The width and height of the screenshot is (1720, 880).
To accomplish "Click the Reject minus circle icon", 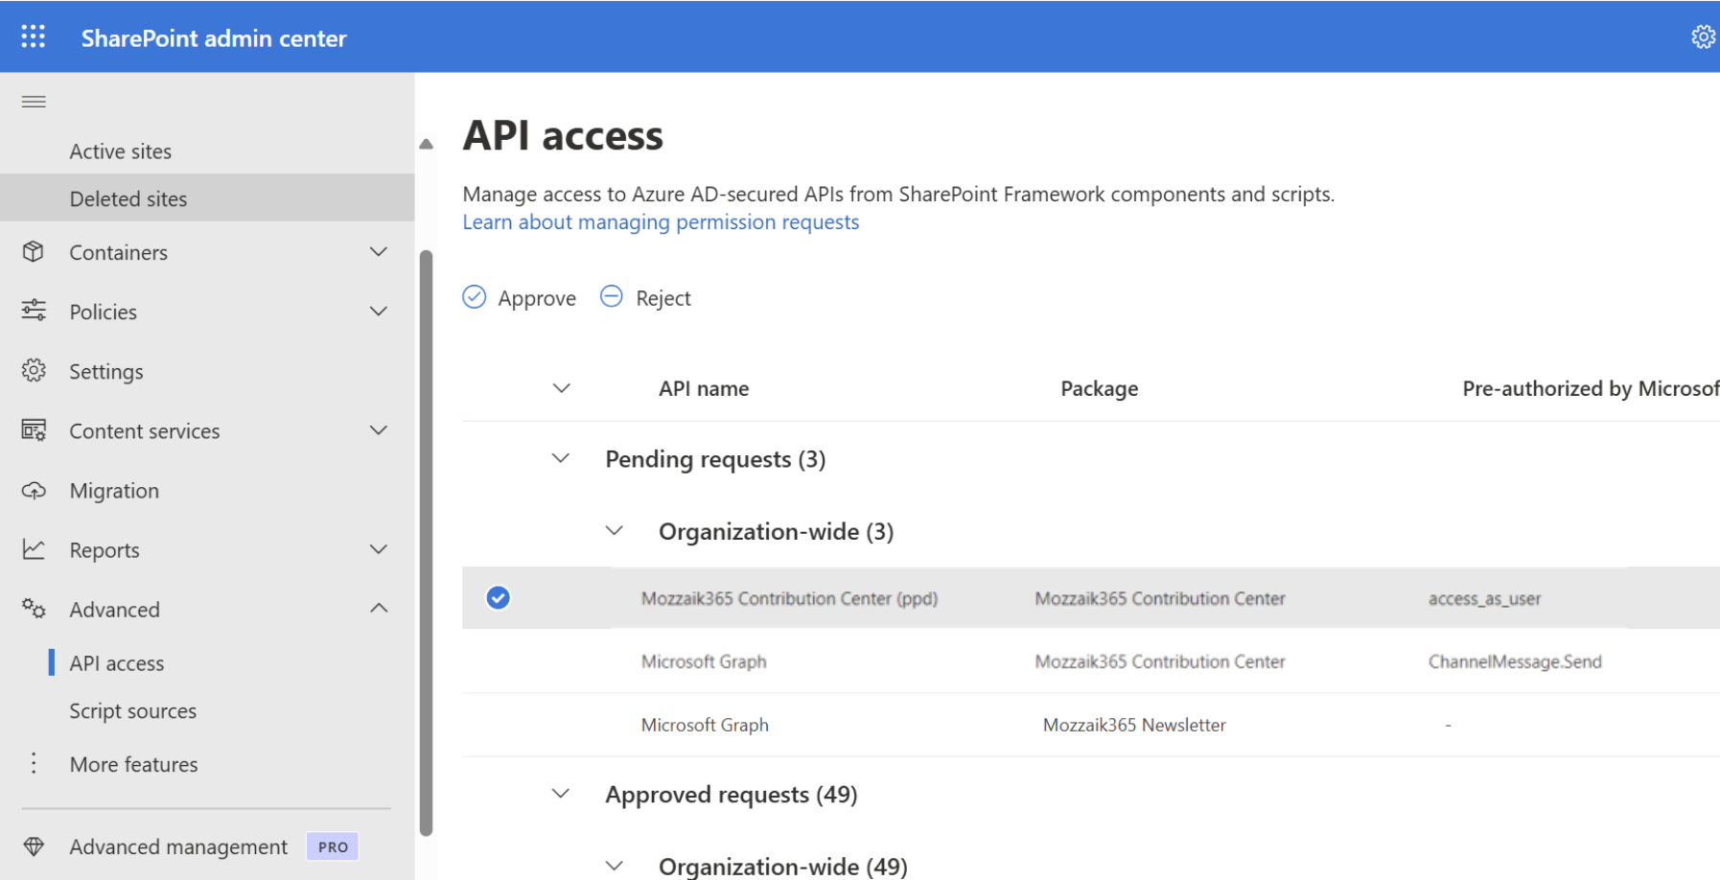I will [x=612, y=296].
